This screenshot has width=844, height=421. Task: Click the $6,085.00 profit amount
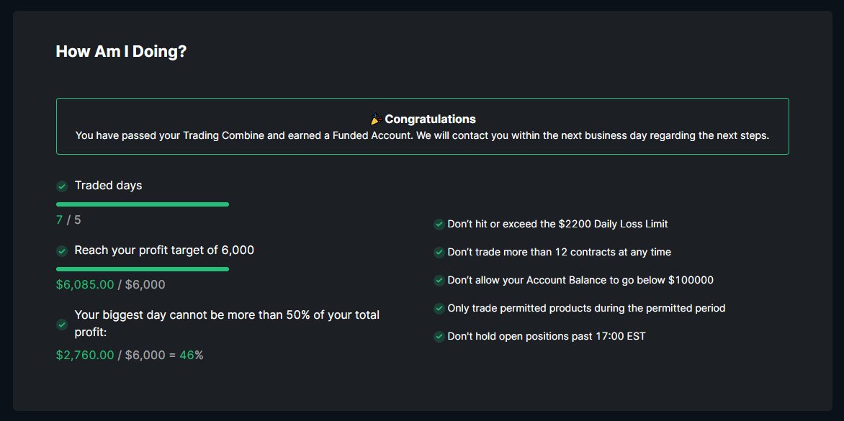coord(85,285)
